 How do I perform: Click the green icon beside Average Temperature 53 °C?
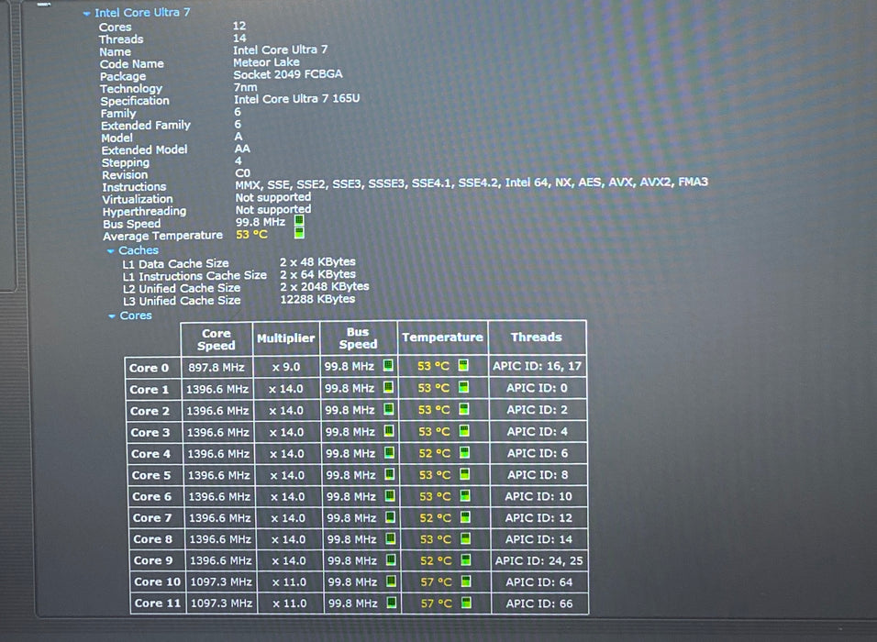(x=299, y=233)
